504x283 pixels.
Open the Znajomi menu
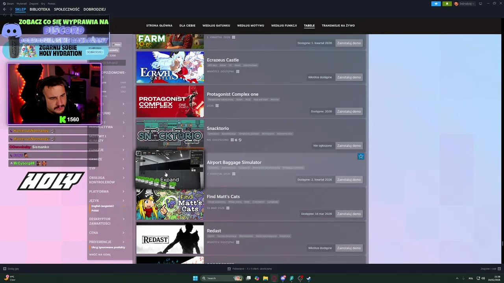tap(34, 4)
